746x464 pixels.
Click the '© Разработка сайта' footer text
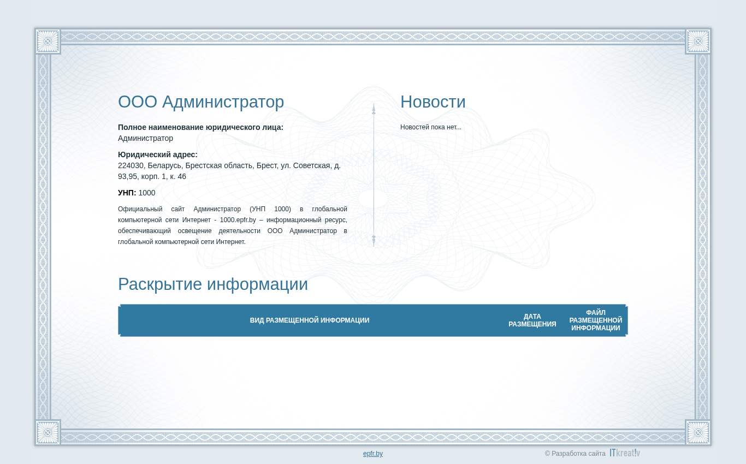[575, 454]
